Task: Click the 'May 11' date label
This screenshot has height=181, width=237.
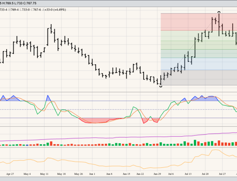Action: [44, 174]
